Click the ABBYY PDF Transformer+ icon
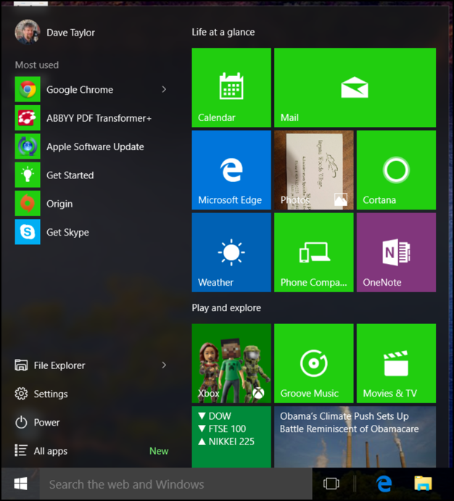The width and height of the screenshot is (454, 501). (x=28, y=117)
